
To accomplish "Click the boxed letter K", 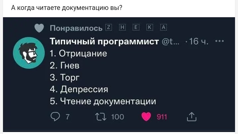I will (x=149, y=28).
